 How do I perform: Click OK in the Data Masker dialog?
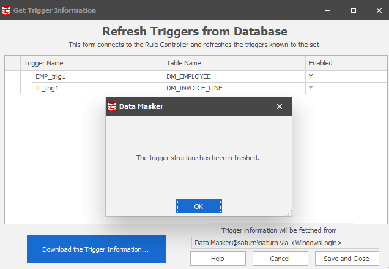tap(199, 207)
